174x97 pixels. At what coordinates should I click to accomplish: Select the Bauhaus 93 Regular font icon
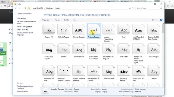49,49
